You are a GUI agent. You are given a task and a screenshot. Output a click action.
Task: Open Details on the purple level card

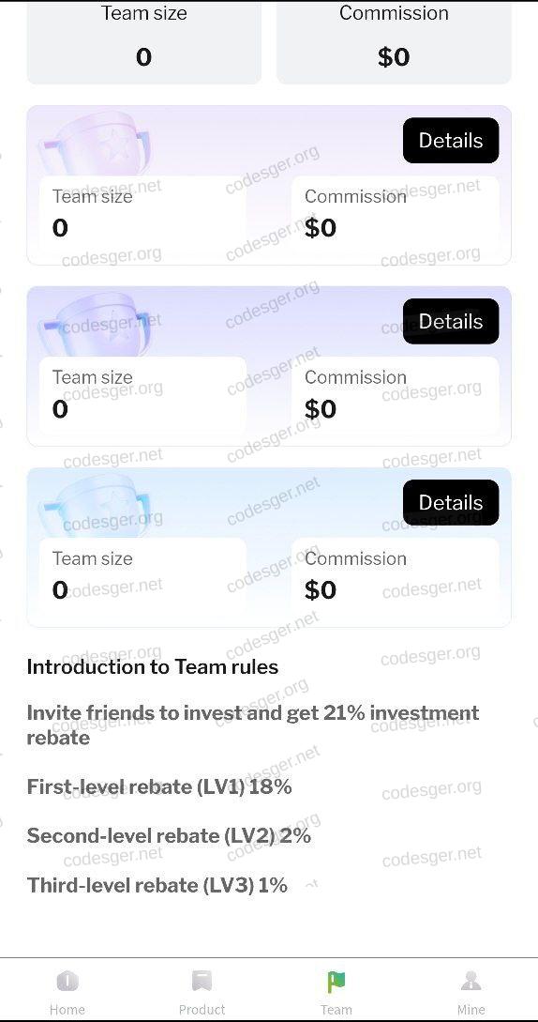tap(451, 321)
